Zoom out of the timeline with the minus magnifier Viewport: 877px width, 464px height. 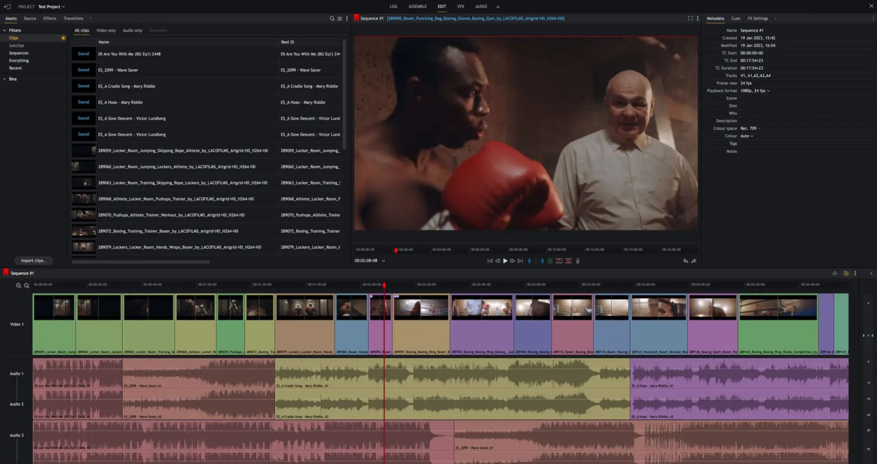[26, 285]
